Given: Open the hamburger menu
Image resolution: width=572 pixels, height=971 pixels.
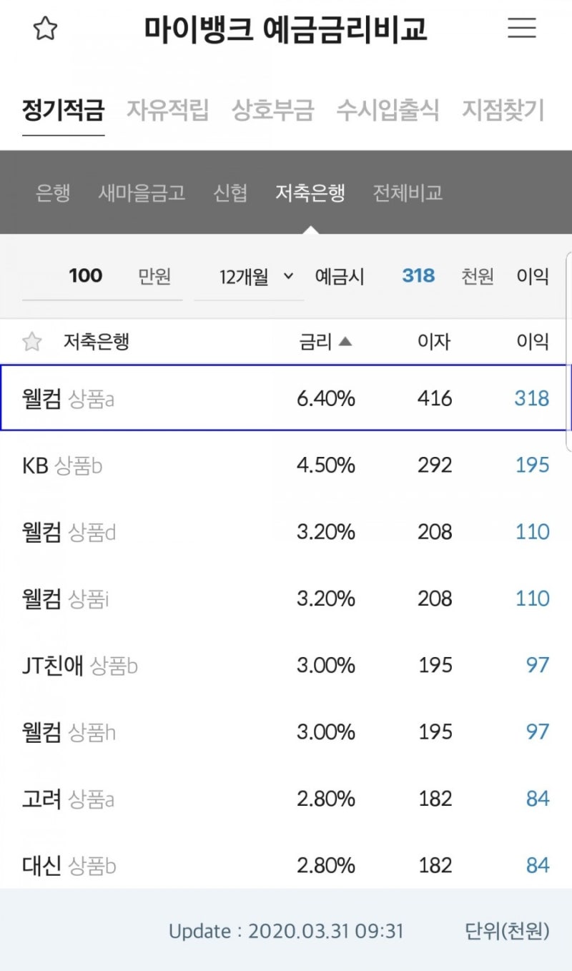Looking at the screenshot, I should point(521,28).
